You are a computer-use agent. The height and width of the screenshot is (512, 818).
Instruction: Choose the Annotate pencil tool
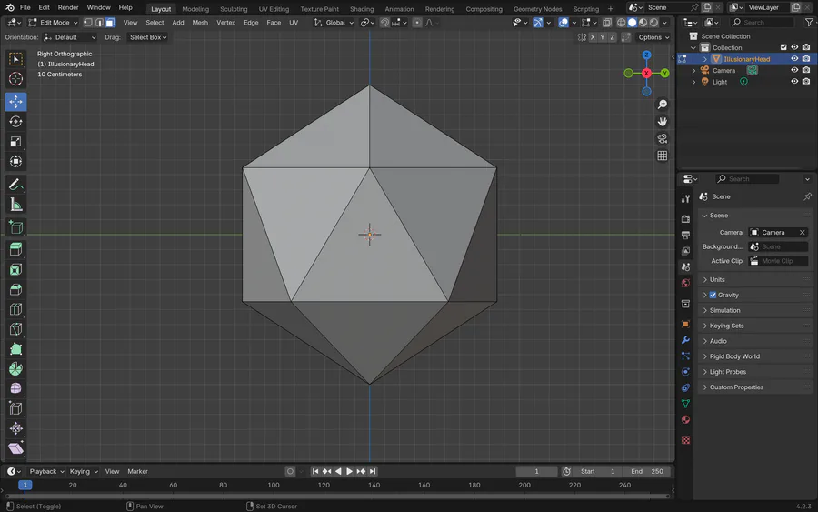point(15,185)
